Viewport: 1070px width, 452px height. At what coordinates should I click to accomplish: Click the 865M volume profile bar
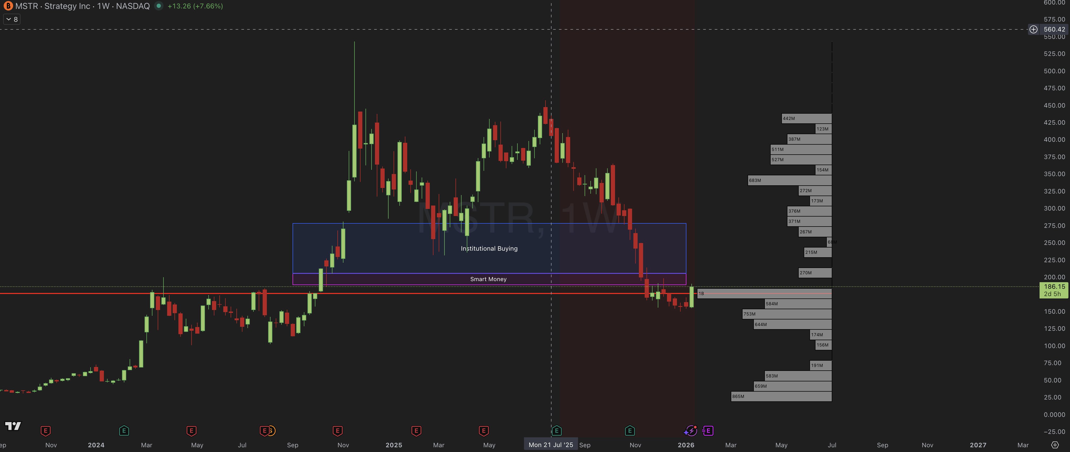(x=781, y=397)
